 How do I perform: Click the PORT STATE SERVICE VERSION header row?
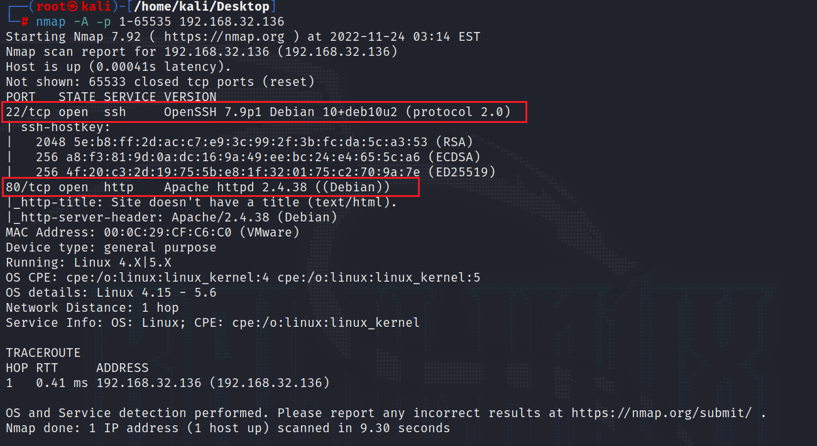click(111, 97)
